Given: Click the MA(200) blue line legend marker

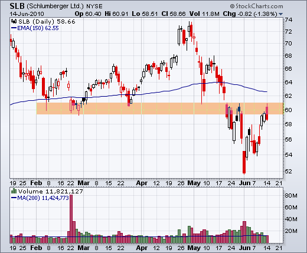Looking at the screenshot, I should click(14, 198).
